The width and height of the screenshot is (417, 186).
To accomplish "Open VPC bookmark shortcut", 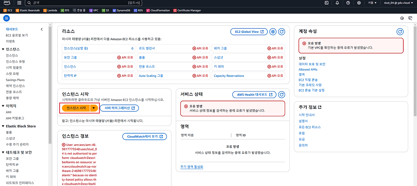I will point(94,10).
